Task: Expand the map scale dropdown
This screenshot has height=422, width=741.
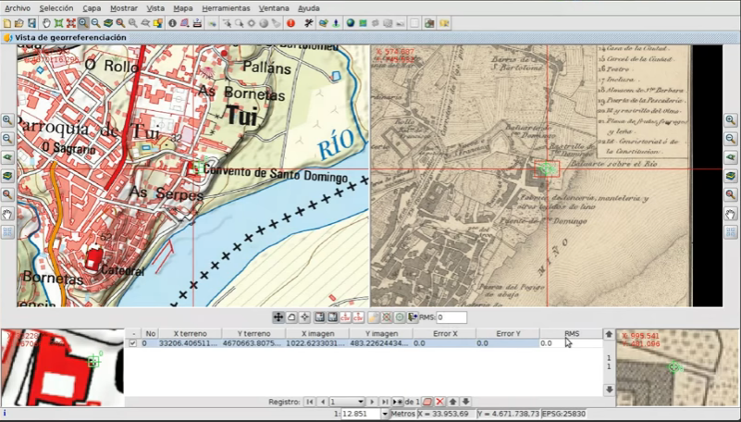Action: tap(384, 414)
